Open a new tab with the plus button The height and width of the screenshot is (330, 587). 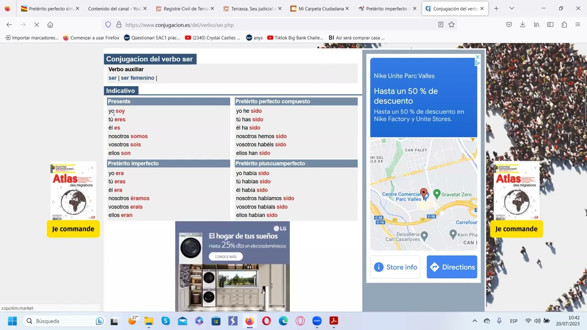coord(496,8)
